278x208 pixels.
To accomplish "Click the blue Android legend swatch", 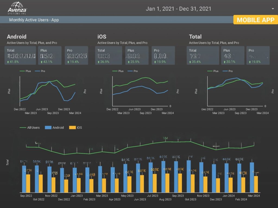I will pyautogui.click(x=48, y=127).
